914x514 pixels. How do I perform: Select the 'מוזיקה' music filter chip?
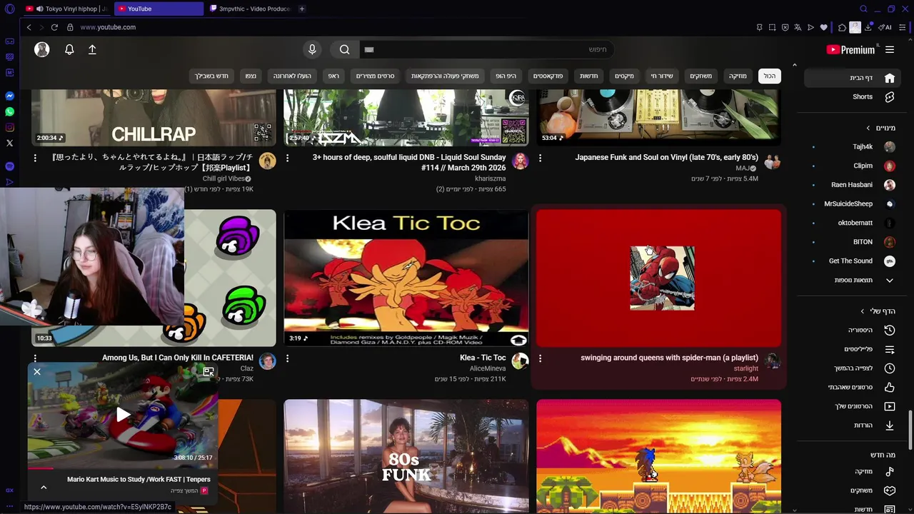pyautogui.click(x=738, y=76)
